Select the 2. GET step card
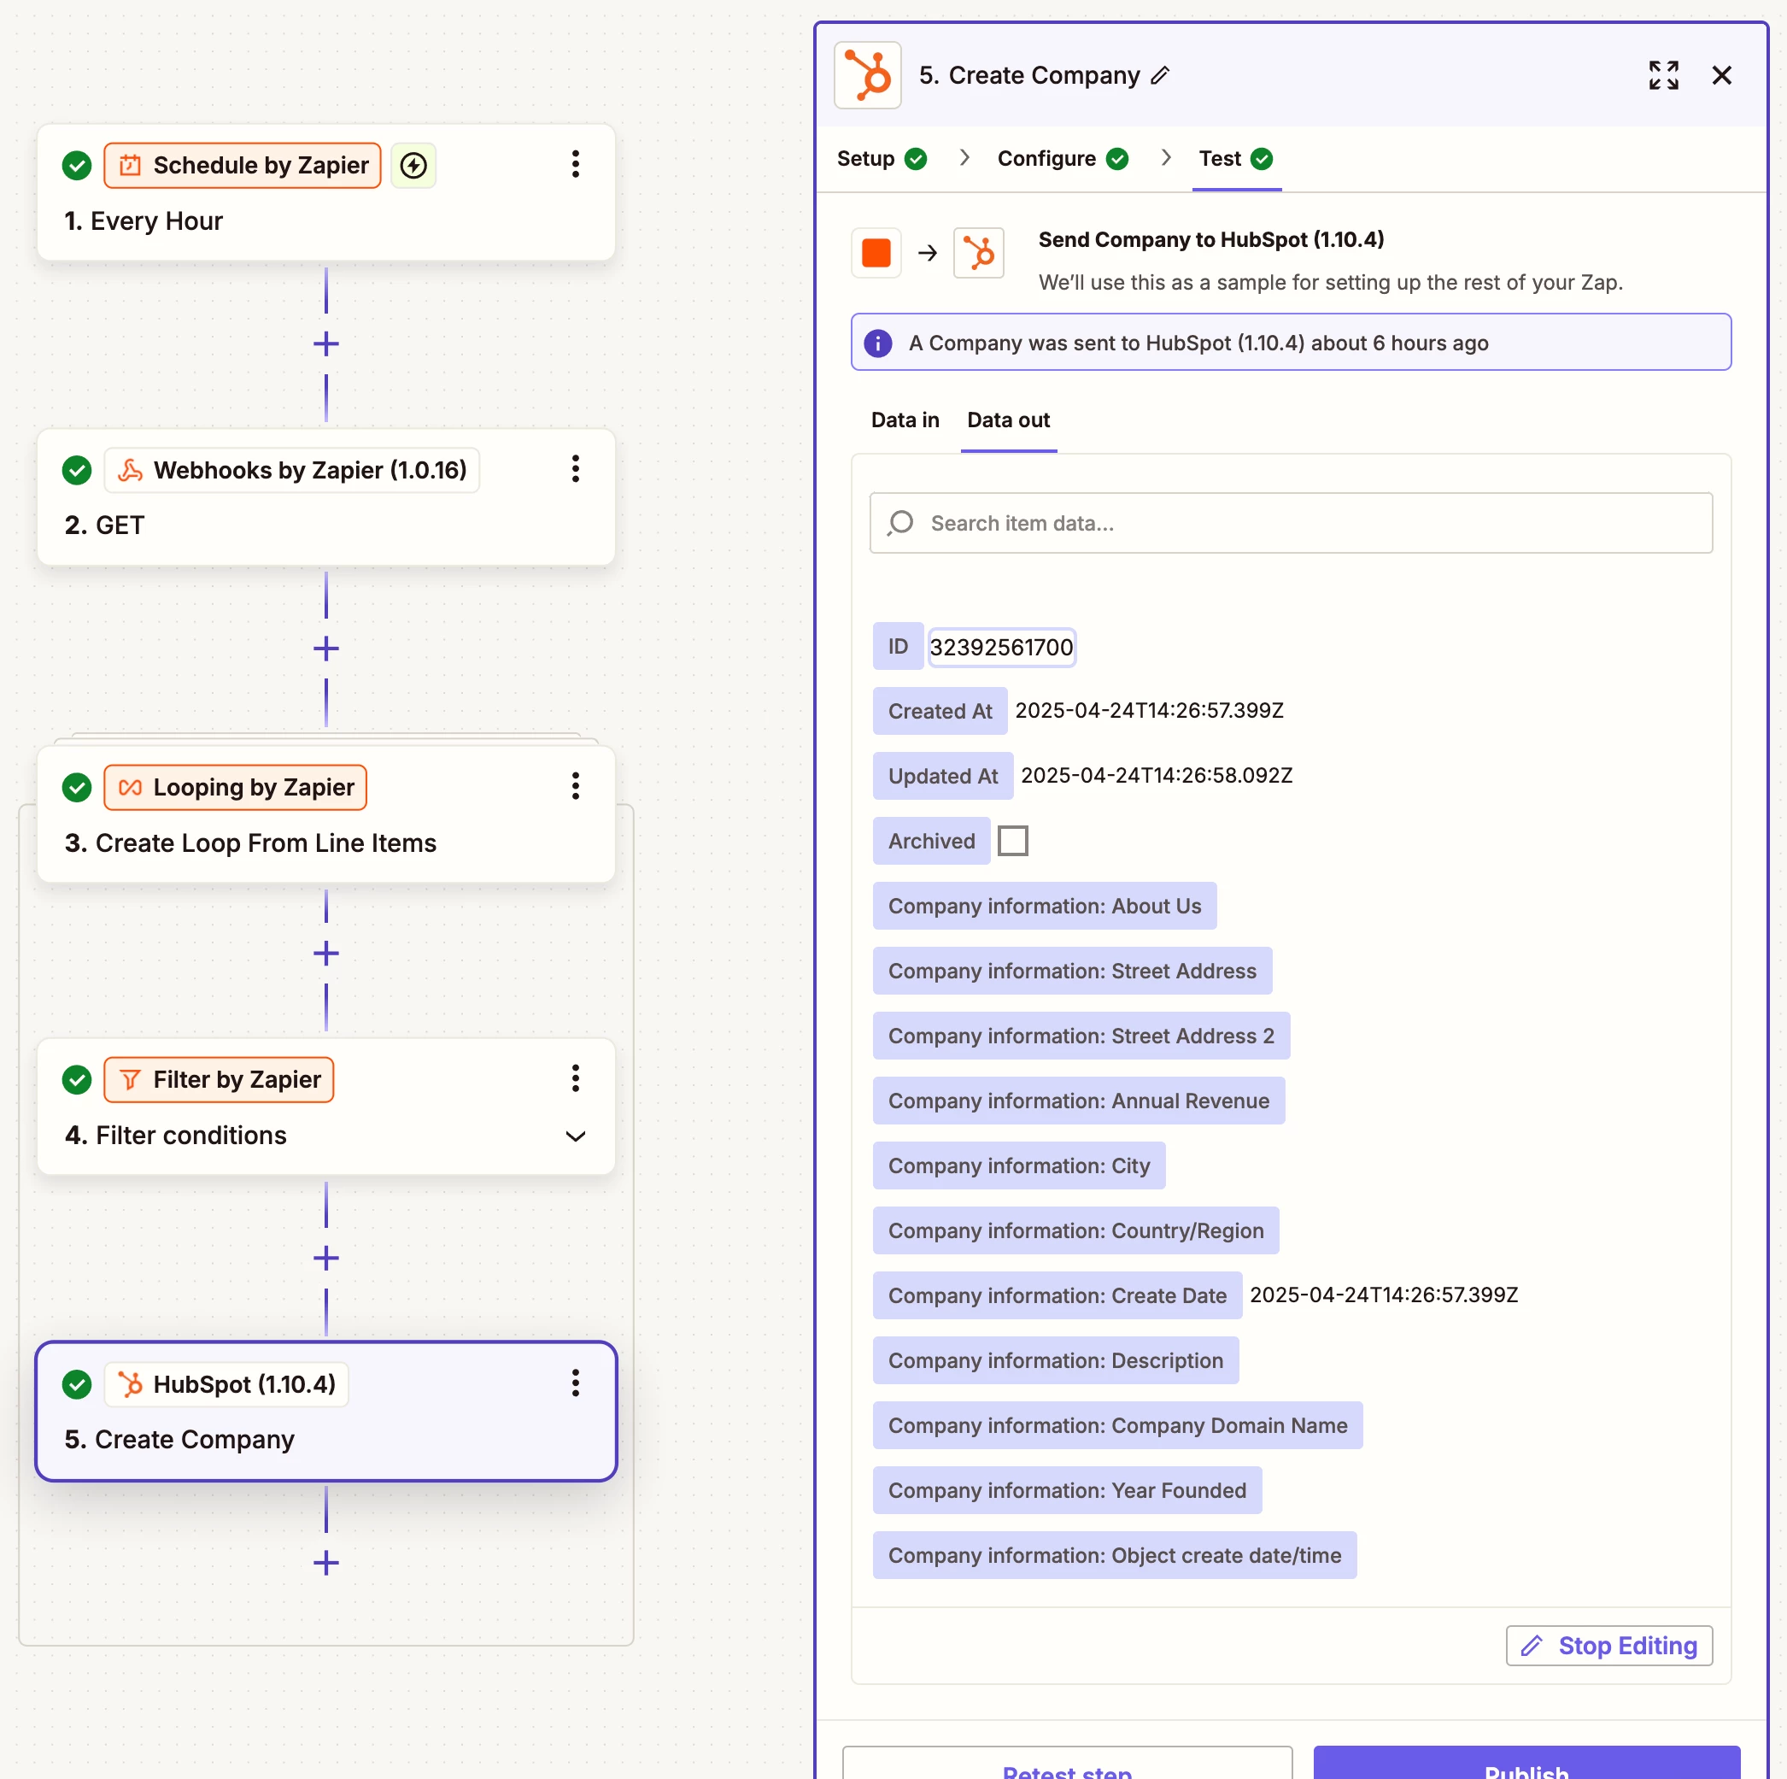Screen dimensions: 1787x1779 [x=325, y=496]
